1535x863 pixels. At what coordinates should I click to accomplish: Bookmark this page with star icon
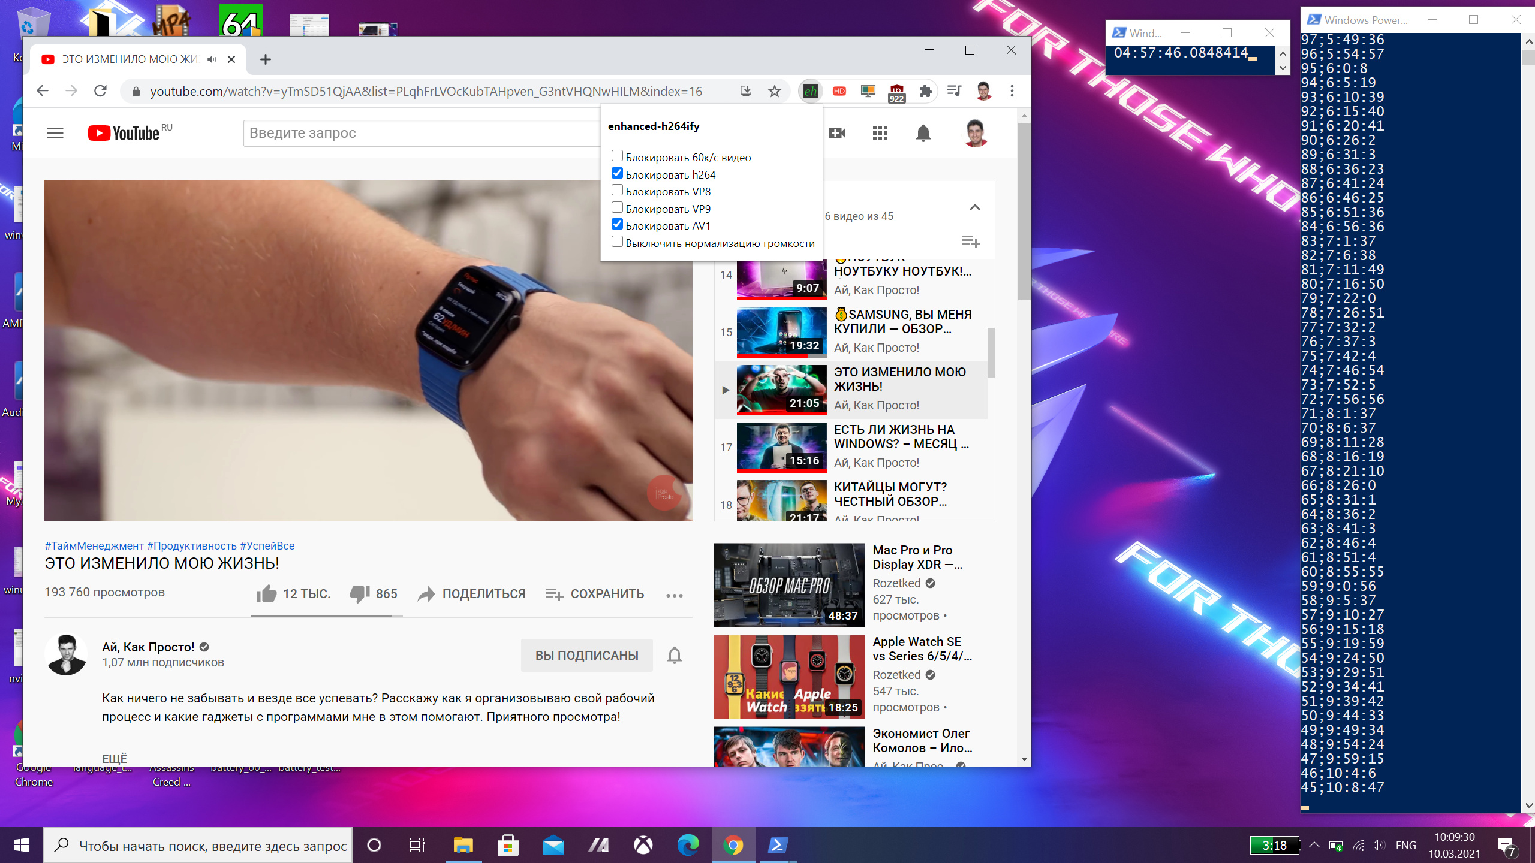(x=775, y=91)
